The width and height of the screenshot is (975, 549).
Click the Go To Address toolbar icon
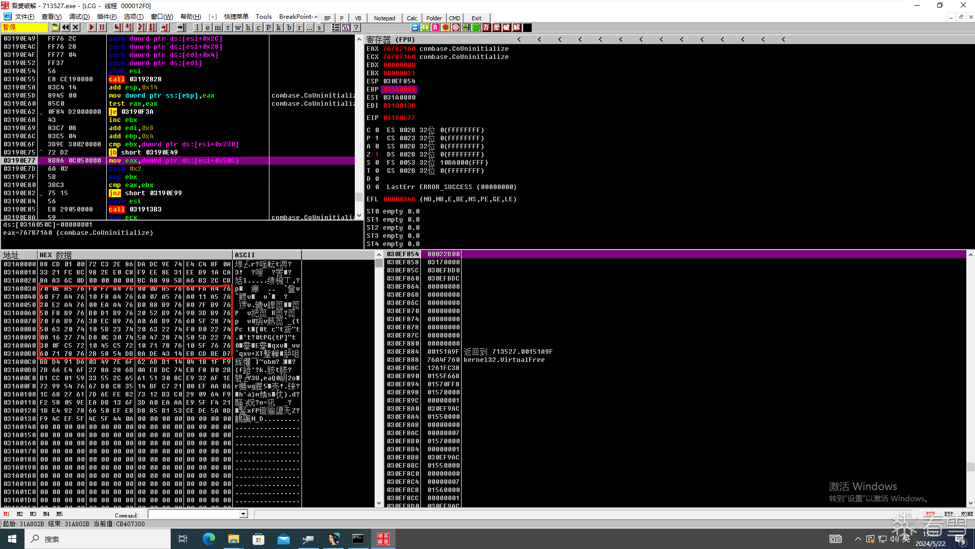(181, 27)
